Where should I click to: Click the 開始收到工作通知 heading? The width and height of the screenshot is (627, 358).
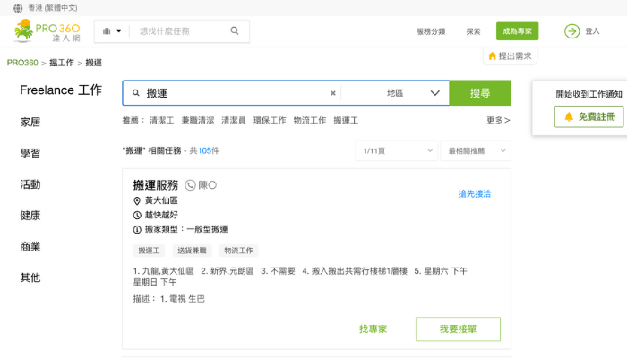tap(589, 94)
